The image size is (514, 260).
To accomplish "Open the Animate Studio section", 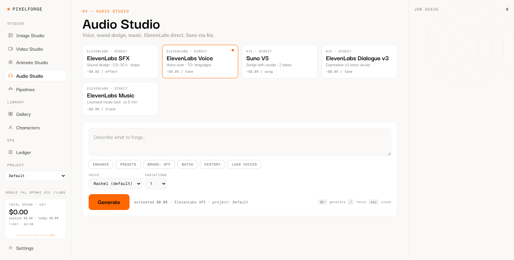I will pos(35,63).
